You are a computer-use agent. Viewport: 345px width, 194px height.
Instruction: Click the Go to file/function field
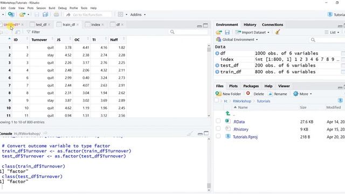coord(87,15)
